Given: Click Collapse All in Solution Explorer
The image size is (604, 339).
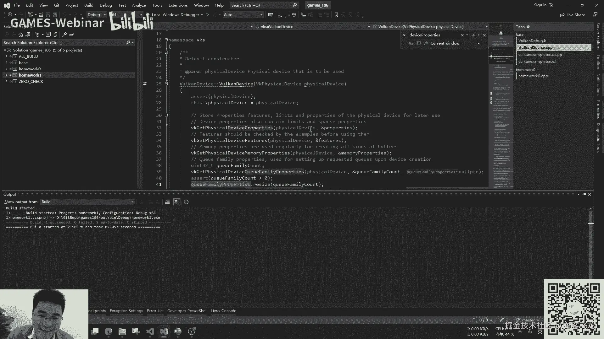Looking at the screenshot, I should tap(48, 35).
